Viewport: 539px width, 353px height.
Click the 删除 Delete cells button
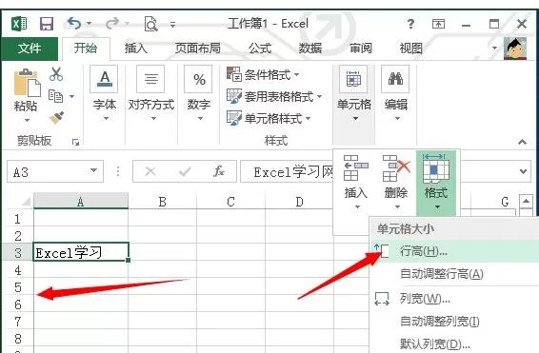[396, 182]
